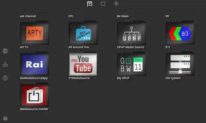Launch the RaiMediaSourceApp folder
This screenshot has height=123, width=206.
pos(34,64)
